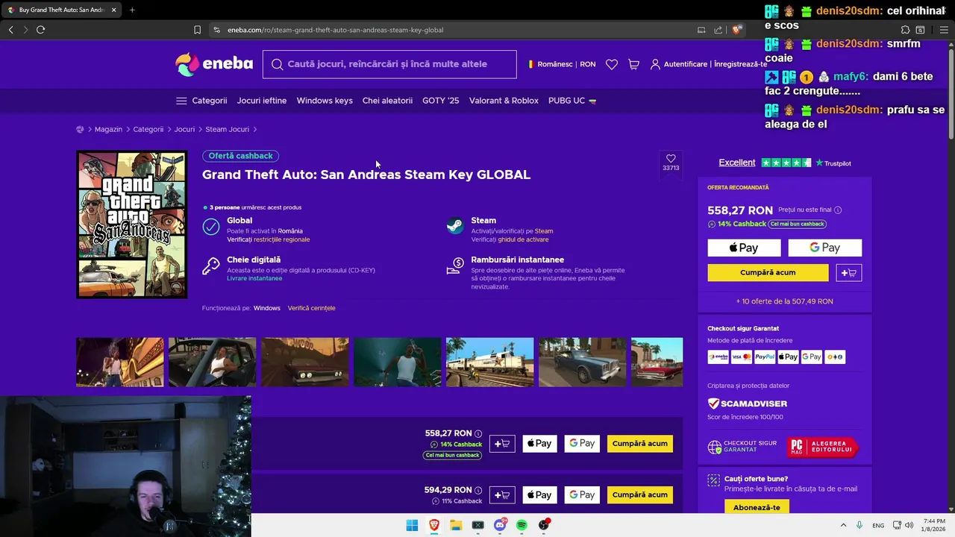Reload the page with the refresh icon
Image resolution: width=955 pixels, height=537 pixels.
pyautogui.click(x=40, y=30)
